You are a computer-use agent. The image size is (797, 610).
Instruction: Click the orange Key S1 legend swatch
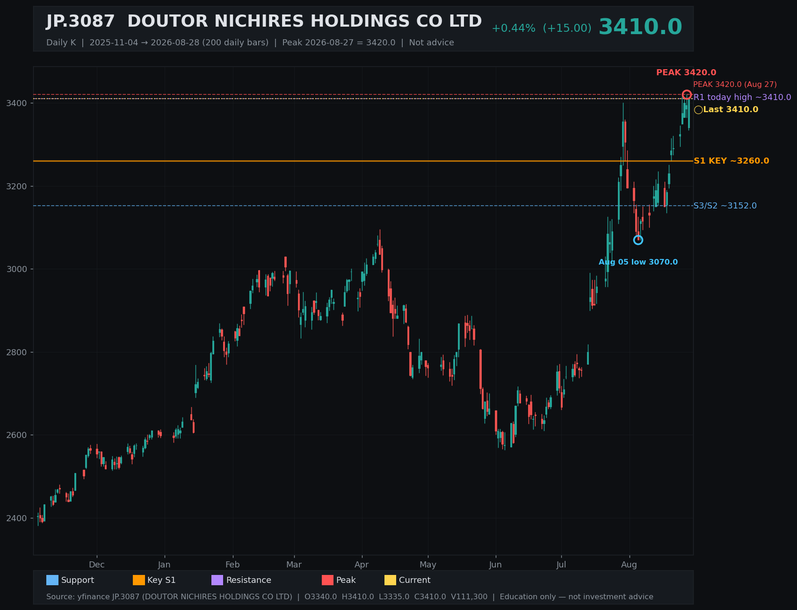tap(139, 580)
